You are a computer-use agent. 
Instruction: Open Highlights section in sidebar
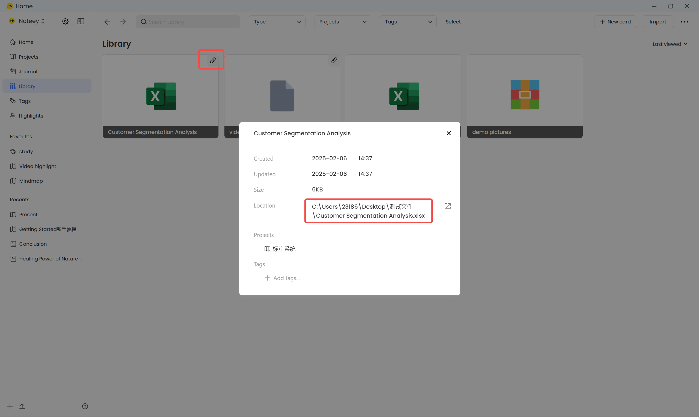[x=31, y=116]
